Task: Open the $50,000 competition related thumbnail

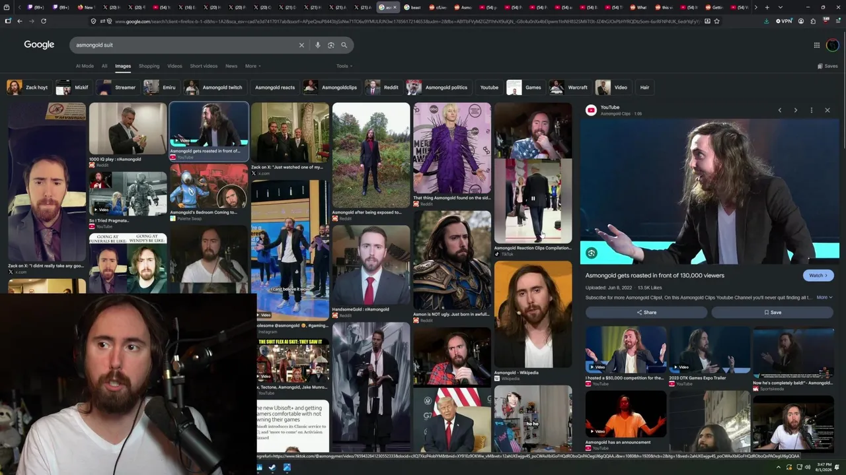Action: 626,350
